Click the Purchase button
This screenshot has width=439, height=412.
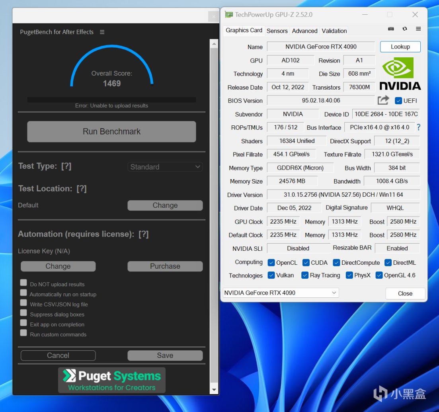coord(165,266)
